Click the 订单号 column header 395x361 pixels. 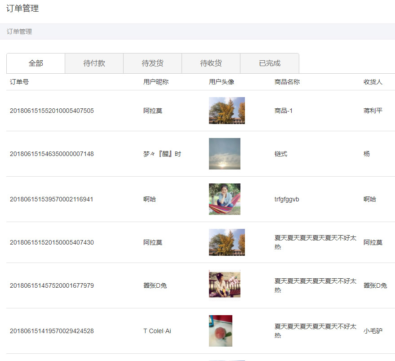point(19,82)
